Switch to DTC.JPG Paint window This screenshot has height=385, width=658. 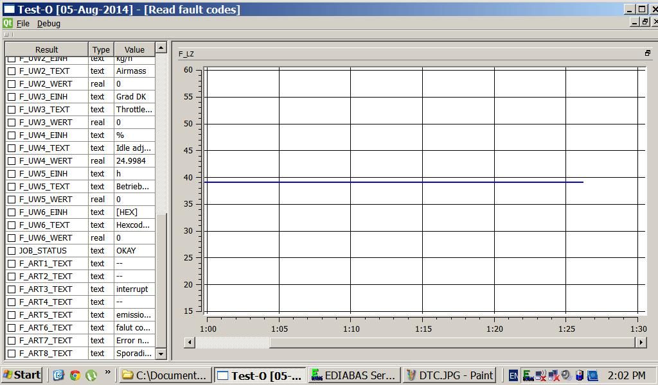449,375
